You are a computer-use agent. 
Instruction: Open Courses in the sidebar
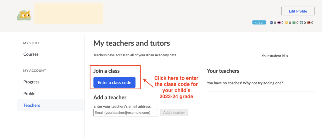point(31,54)
